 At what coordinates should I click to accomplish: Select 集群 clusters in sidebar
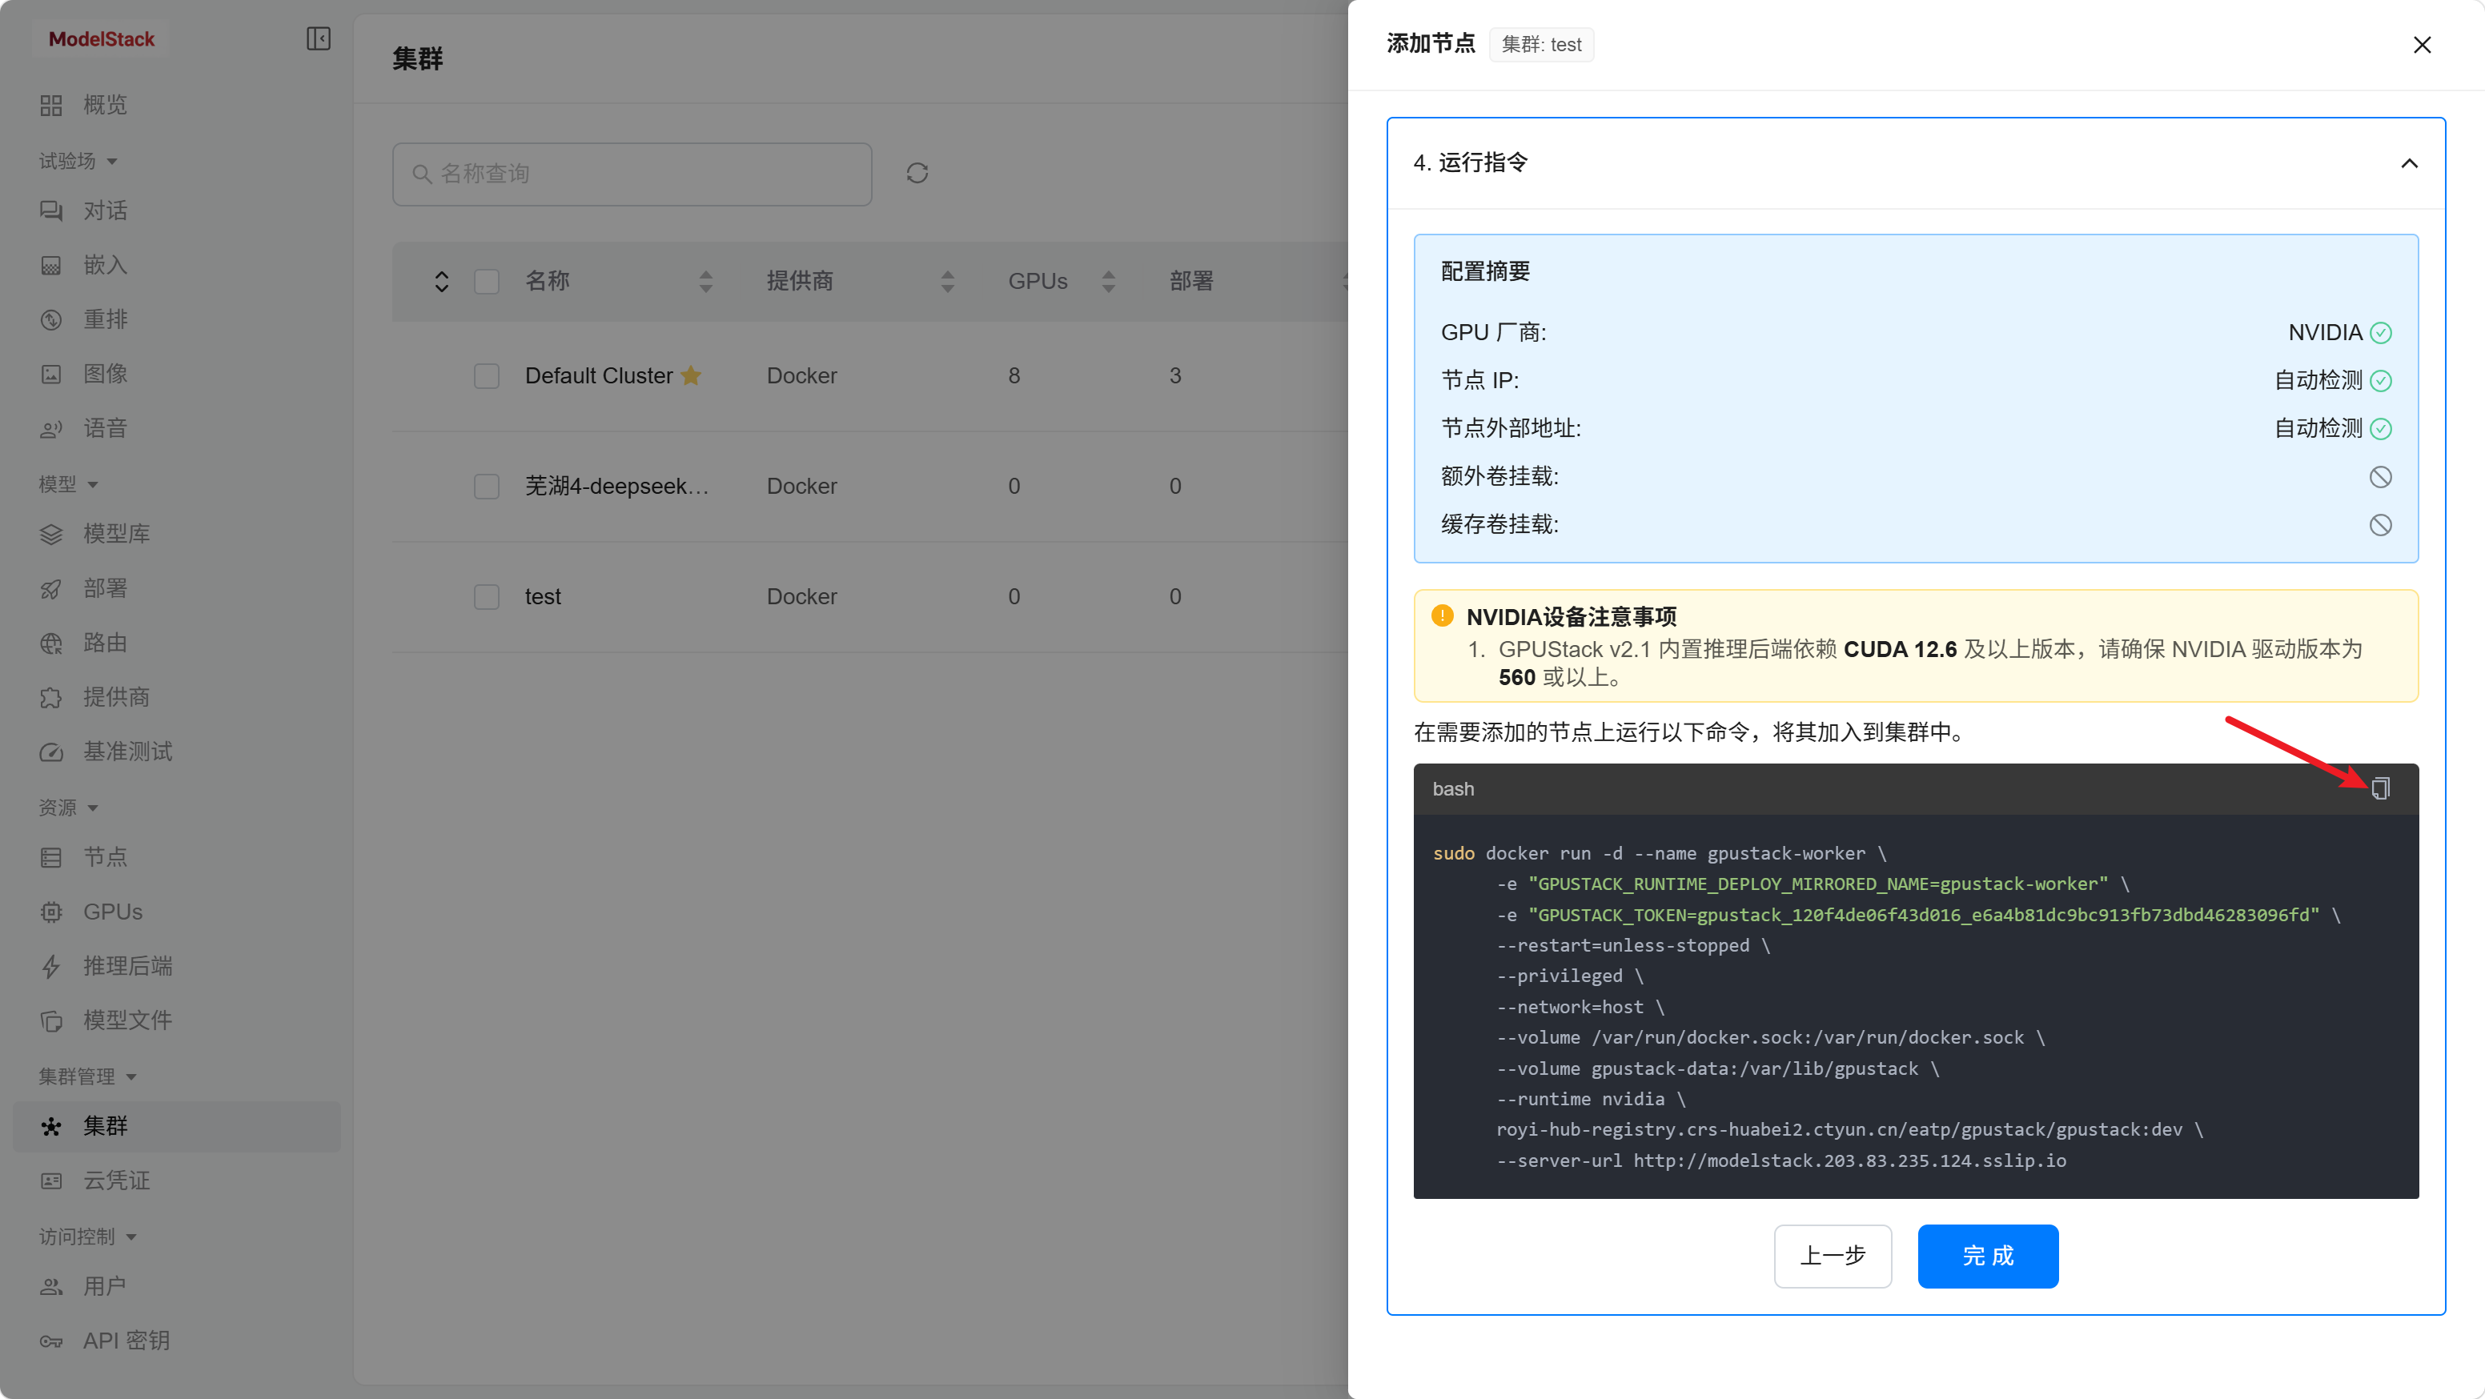click(177, 1126)
